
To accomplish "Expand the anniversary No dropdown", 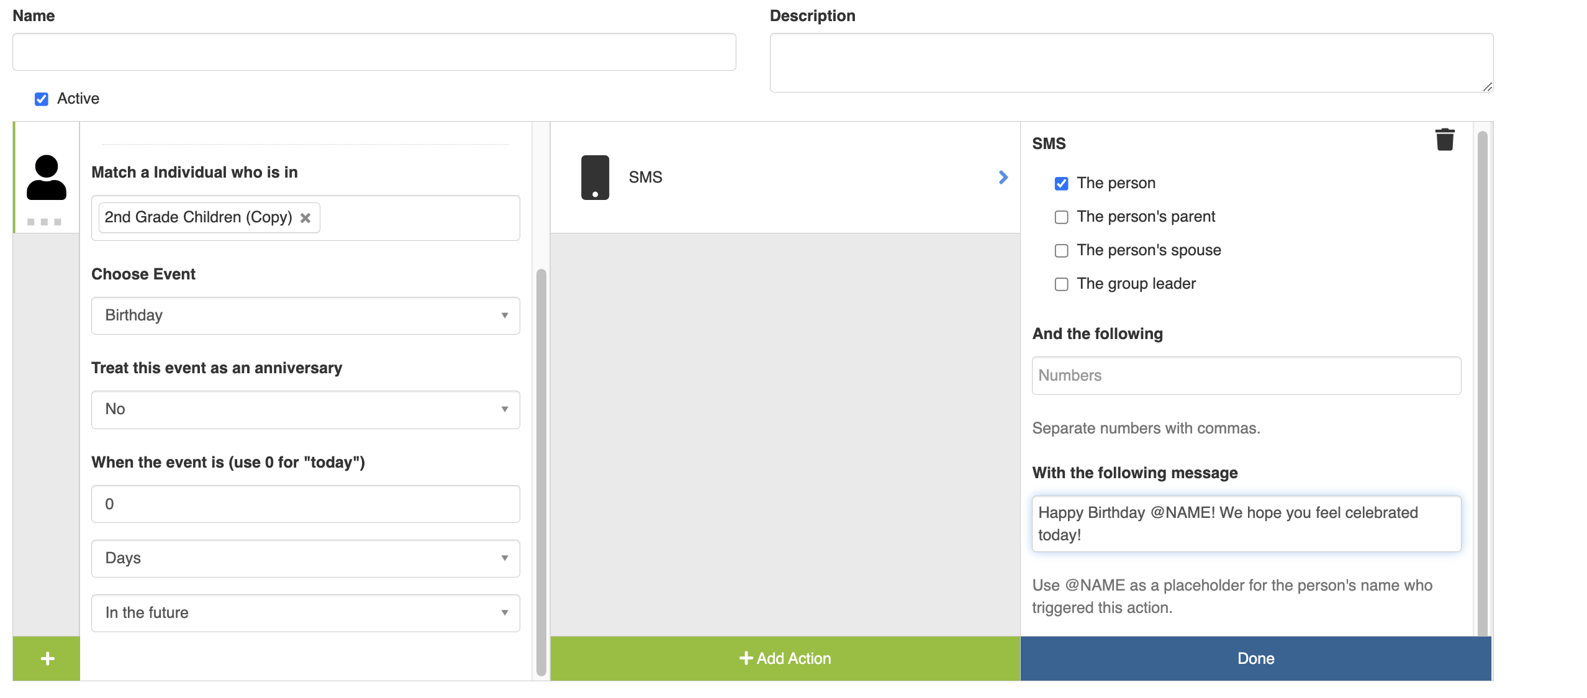I will tap(305, 410).
